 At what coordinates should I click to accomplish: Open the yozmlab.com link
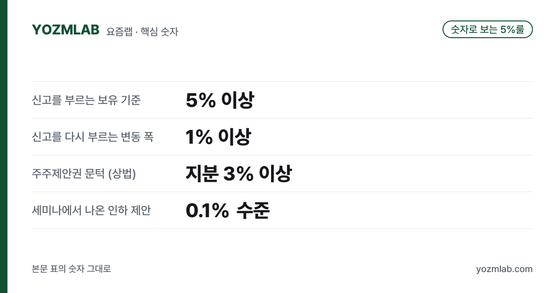coord(504,269)
